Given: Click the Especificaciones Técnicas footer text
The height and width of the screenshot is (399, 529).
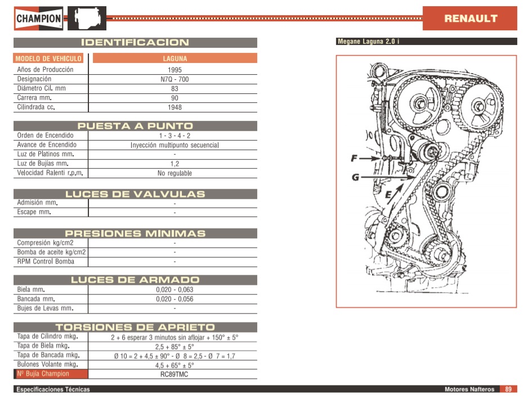Looking at the screenshot, I should point(53,389).
